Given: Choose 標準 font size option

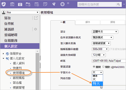Looking at the screenshot, I should (x=97, y=76).
